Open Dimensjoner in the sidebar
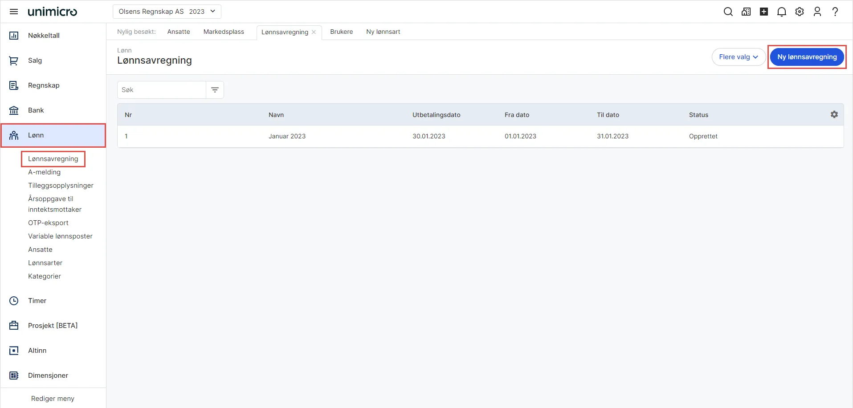 coord(53,376)
